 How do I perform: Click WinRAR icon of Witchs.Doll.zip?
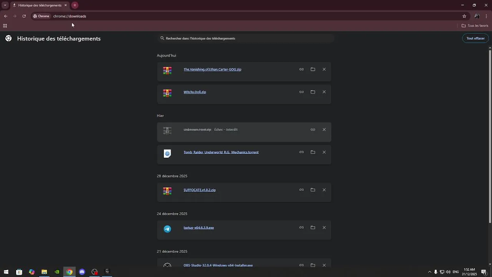click(167, 93)
